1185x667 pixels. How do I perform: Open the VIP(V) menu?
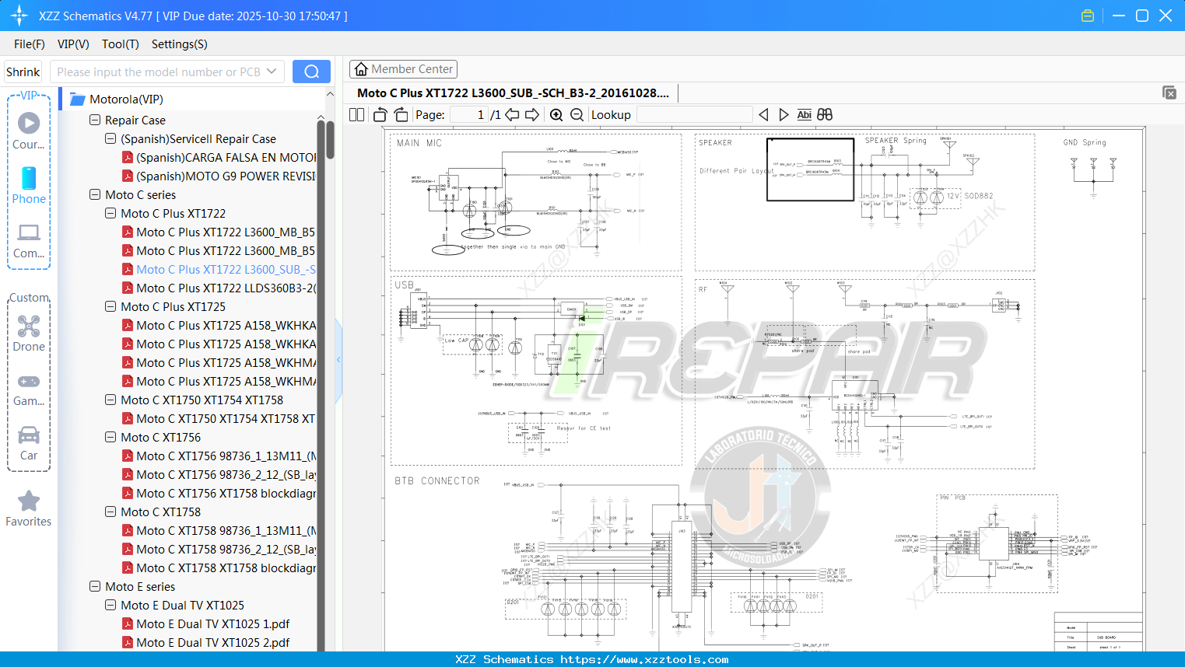pyautogui.click(x=73, y=44)
